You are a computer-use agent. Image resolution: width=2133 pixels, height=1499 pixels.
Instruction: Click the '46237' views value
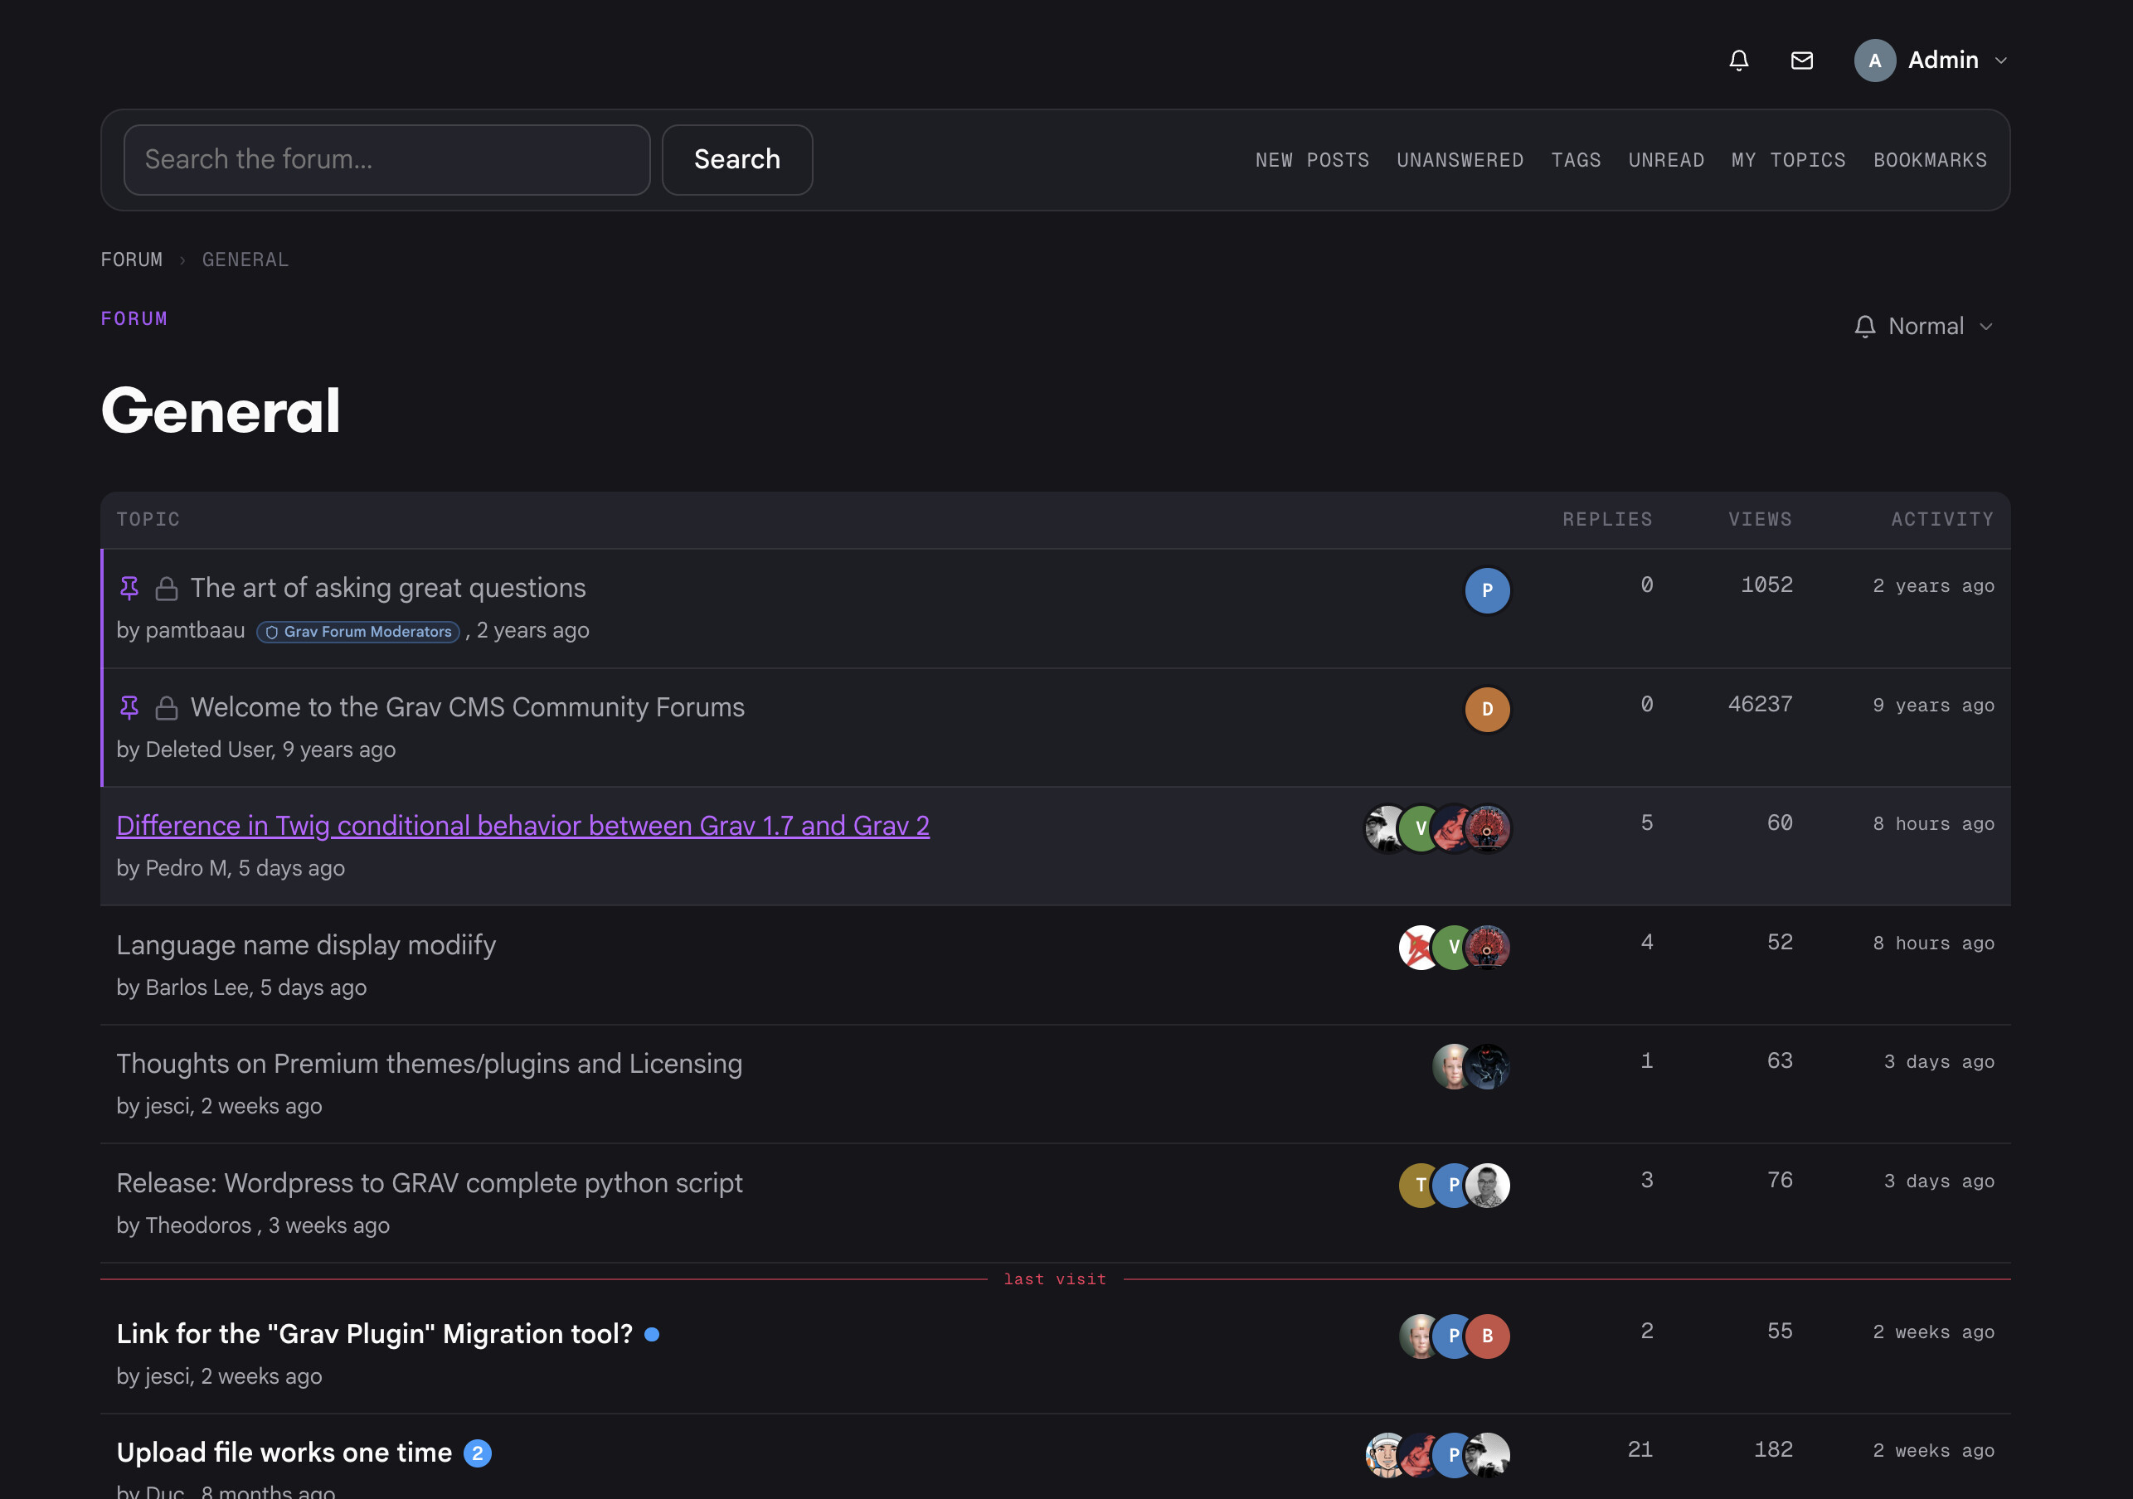point(1760,705)
